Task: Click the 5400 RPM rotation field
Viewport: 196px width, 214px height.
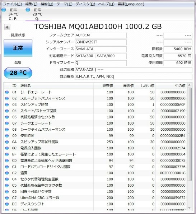Action: pos(178,49)
